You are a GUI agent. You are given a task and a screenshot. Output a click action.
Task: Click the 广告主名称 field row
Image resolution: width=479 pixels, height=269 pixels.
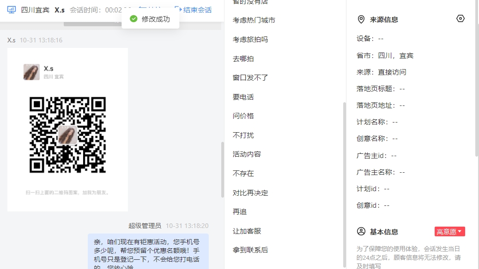pos(381,172)
